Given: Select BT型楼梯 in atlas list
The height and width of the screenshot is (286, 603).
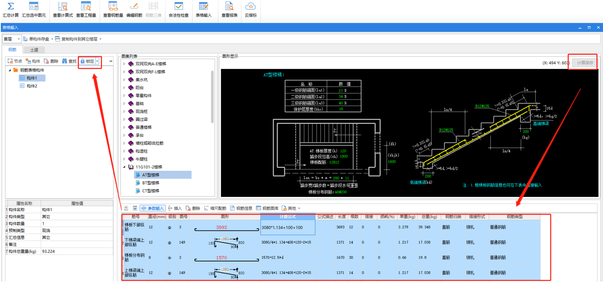Looking at the screenshot, I should (x=150, y=183).
